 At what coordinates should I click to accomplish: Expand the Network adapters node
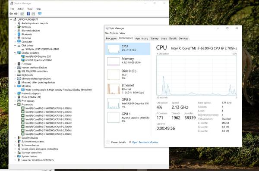[x=15, y=93]
